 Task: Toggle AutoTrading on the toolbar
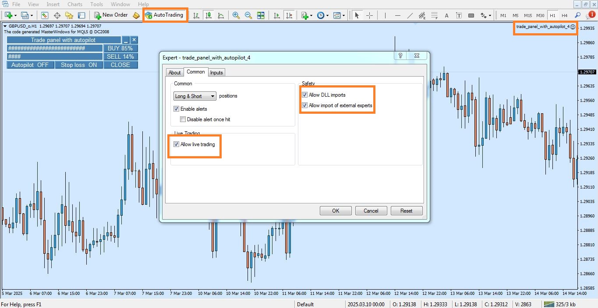point(166,14)
